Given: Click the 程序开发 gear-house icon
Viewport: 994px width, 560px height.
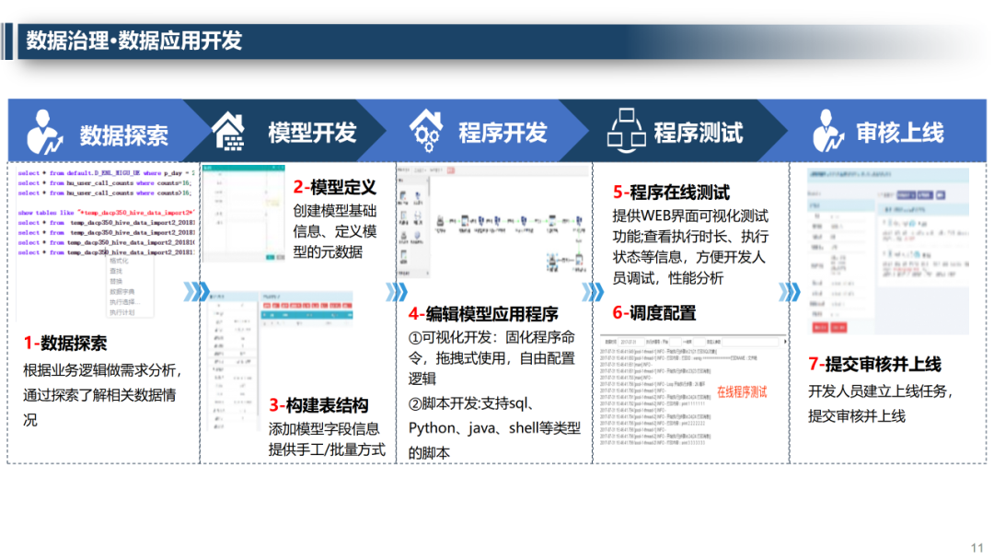Looking at the screenshot, I should pos(424,130).
